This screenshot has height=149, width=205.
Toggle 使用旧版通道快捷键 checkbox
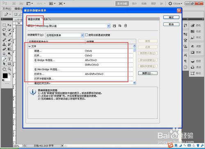(87, 35)
